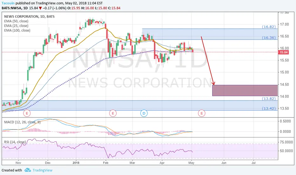The image size is (296, 175).
Task: Click the 17.00 price axis label
Action: (x=284, y=24)
